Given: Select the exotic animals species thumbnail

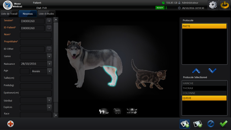Looking at the screenshot, I should click(132, 111).
